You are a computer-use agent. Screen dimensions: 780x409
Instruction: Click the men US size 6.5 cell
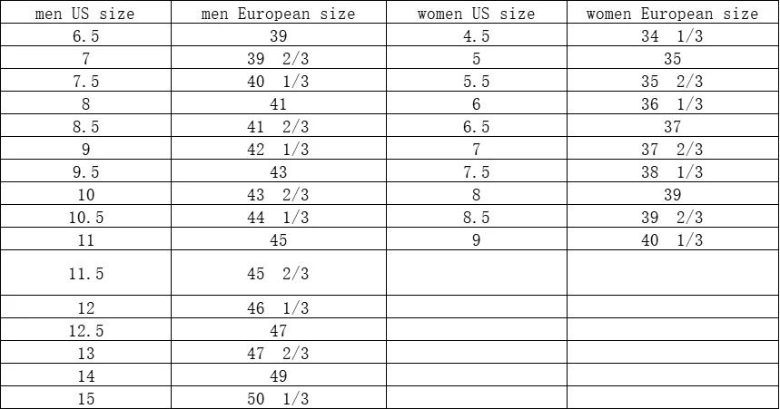point(85,36)
